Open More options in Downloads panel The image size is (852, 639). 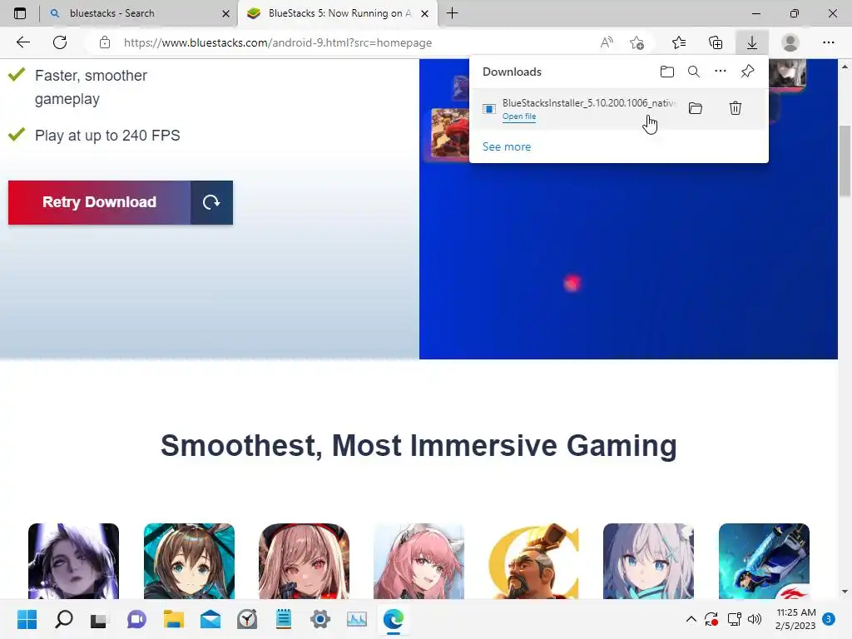tap(721, 72)
